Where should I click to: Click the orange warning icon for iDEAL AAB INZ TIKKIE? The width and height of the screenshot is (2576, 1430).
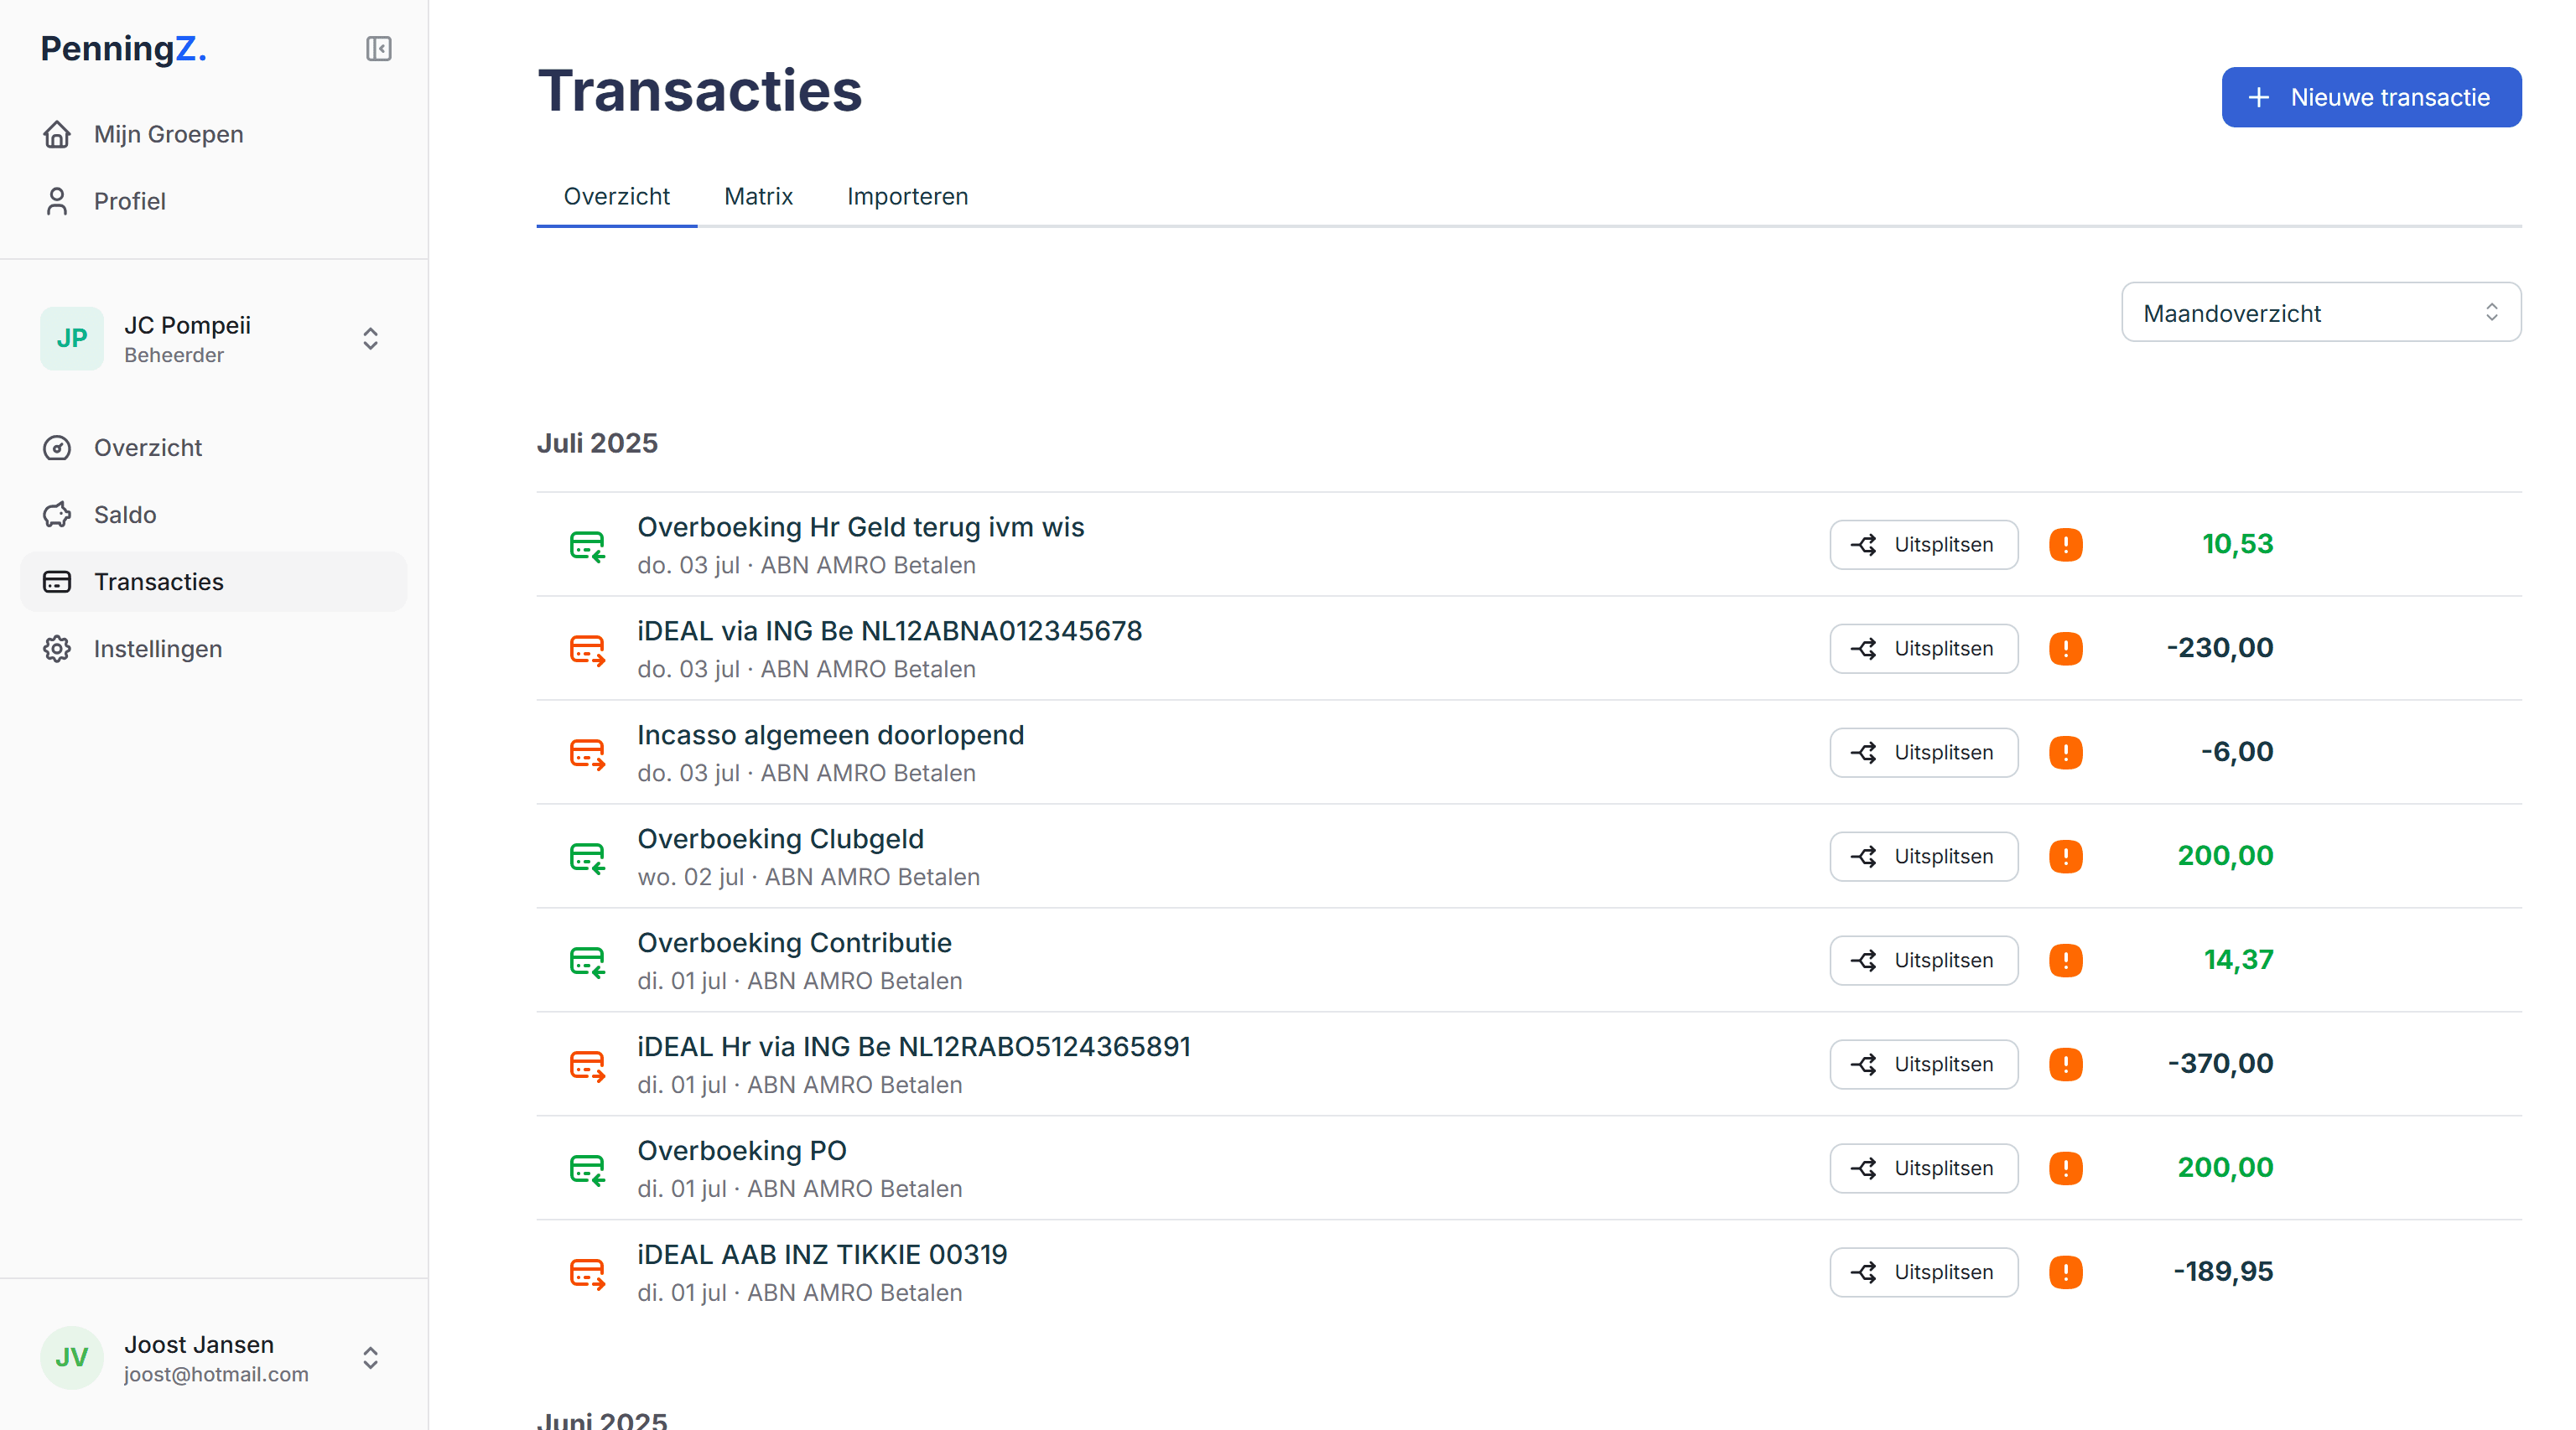click(x=2065, y=1272)
